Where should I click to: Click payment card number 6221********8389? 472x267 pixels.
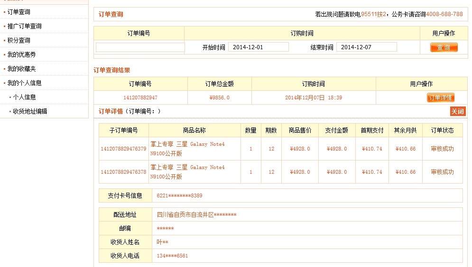[179, 196]
